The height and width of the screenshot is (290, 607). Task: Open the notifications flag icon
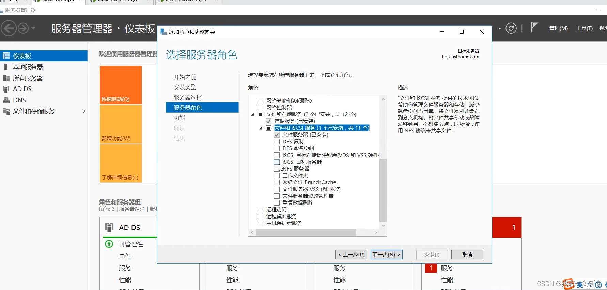tap(534, 27)
